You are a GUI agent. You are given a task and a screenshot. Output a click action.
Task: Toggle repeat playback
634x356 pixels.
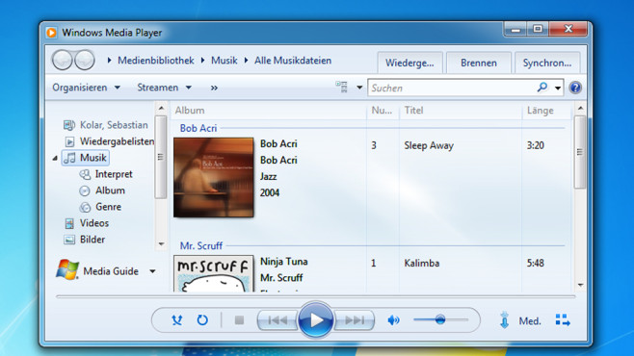[202, 320]
